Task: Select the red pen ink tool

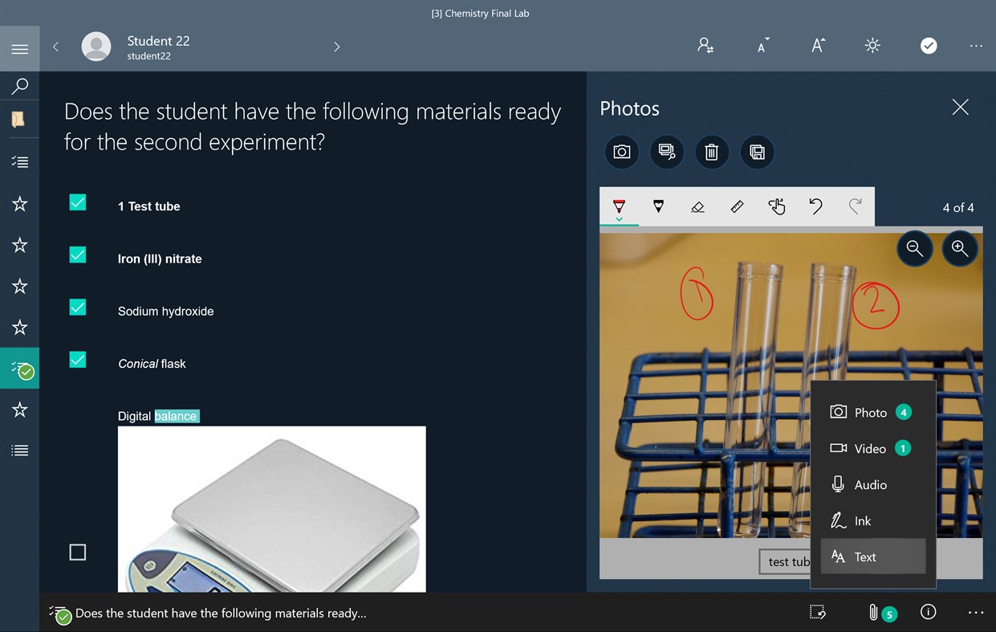Action: 619,206
